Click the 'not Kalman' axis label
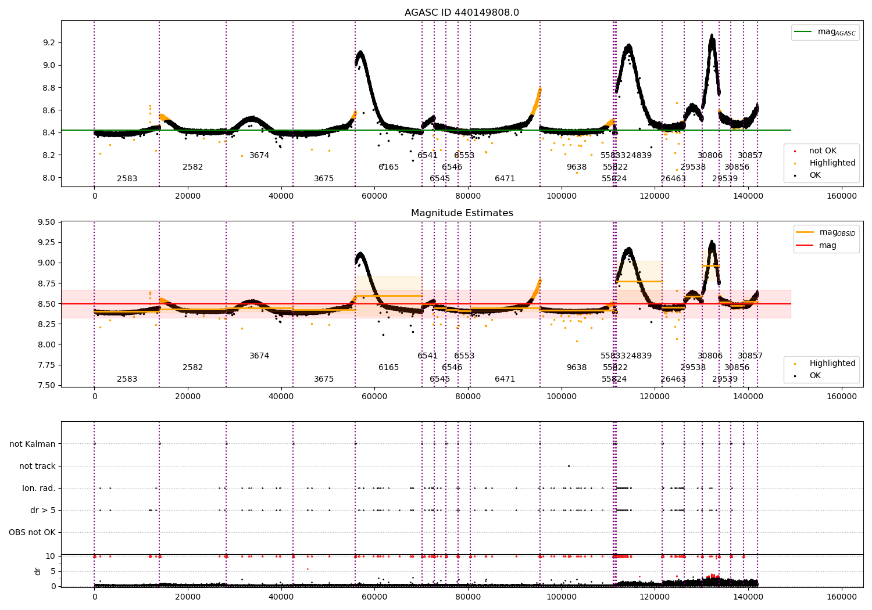Screen dimensions: 872x610 coord(33,444)
